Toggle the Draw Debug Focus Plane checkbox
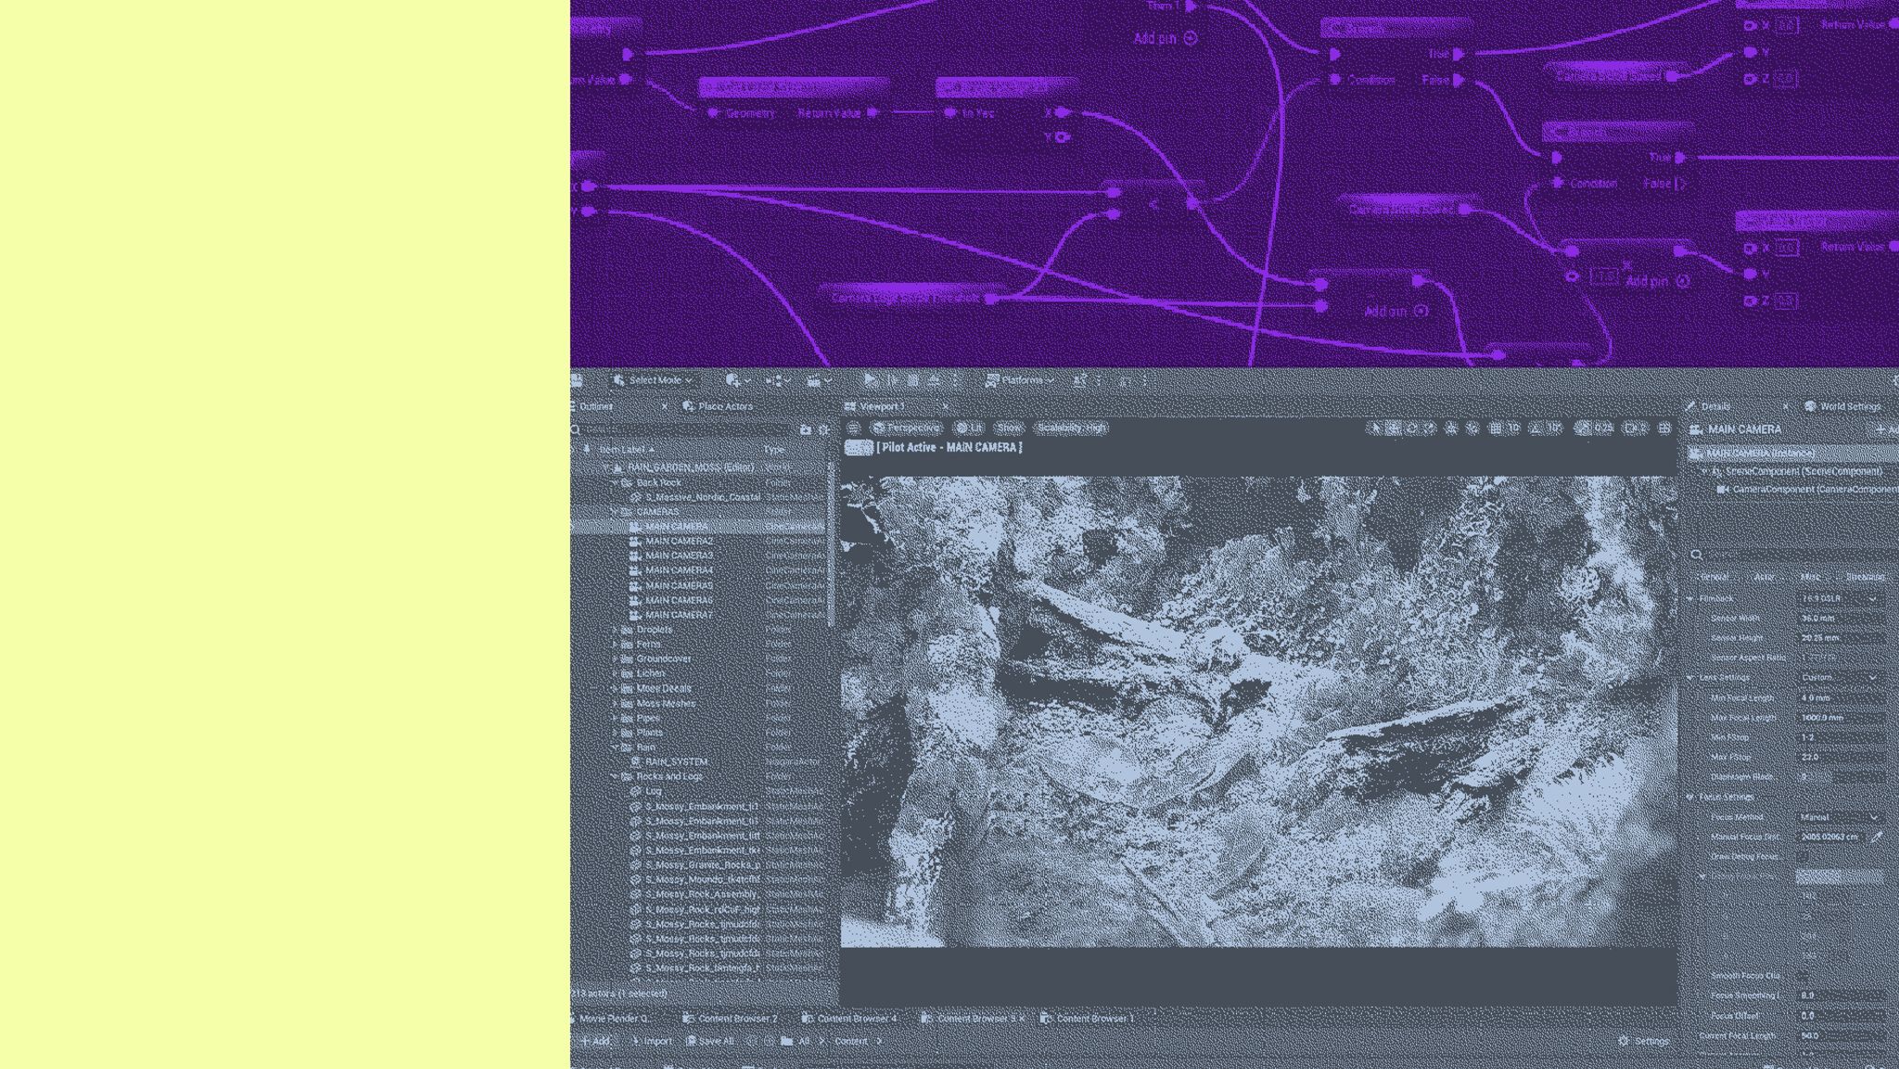The height and width of the screenshot is (1069, 1899). pyautogui.click(x=1804, y=857)
